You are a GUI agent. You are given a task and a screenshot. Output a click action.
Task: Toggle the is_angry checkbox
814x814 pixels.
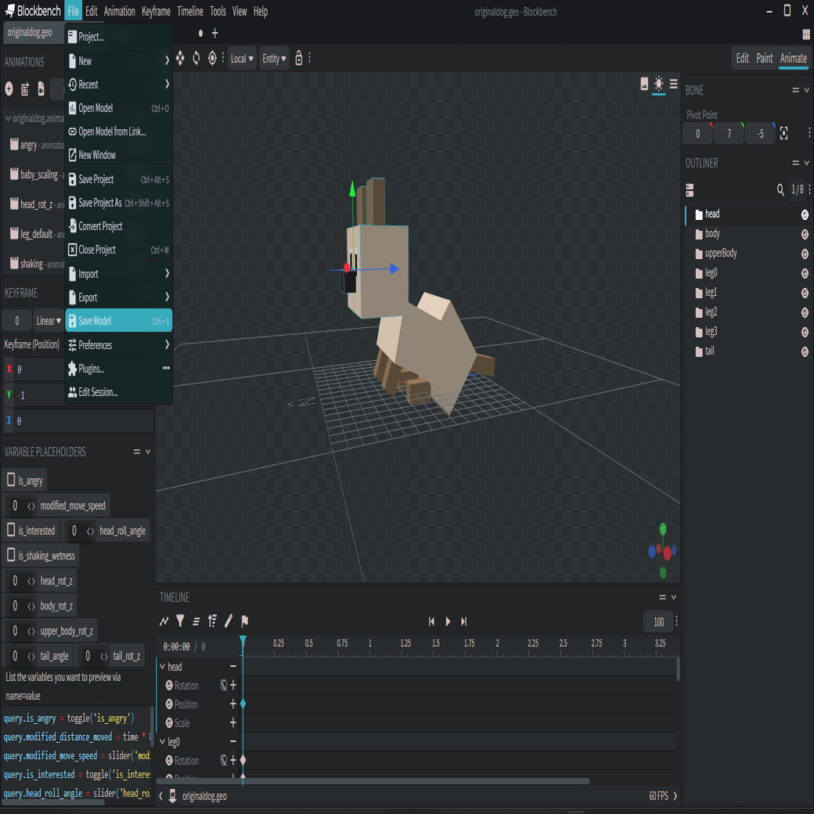pos(11,480)
